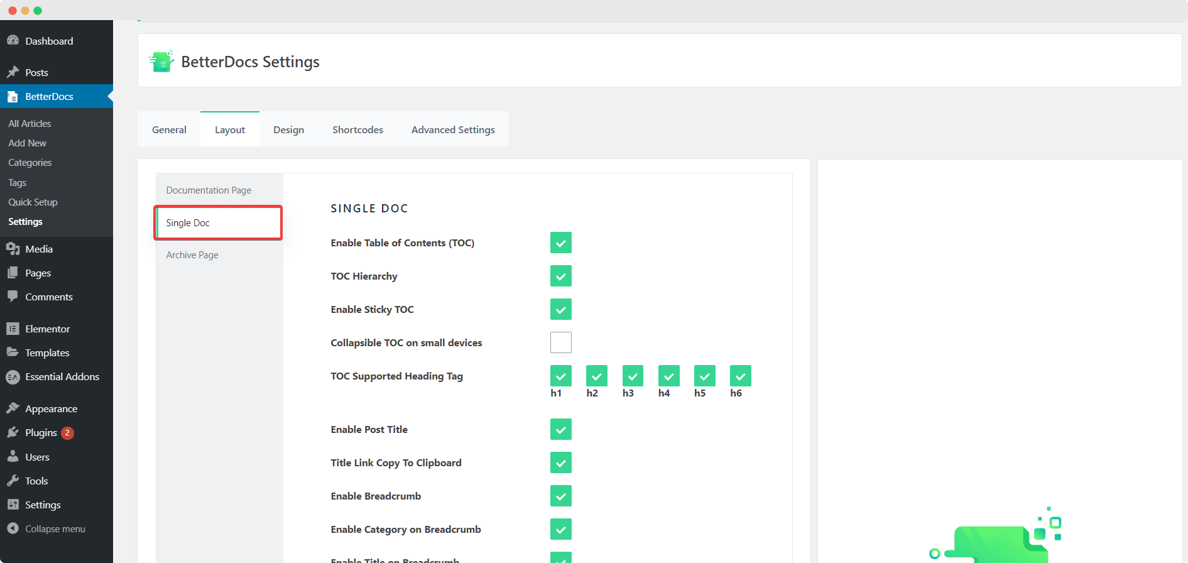
Task: Select the Documentation Page section
Action: [x=219, y=190]
